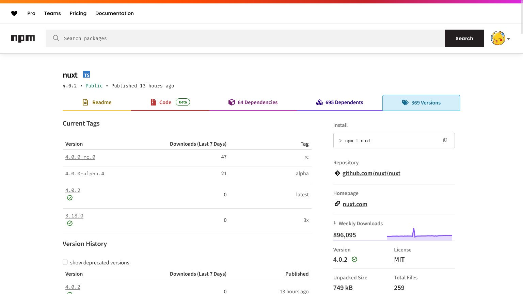
Task: Click the 896,095 weekly downloads value
Action: point(345,235)
